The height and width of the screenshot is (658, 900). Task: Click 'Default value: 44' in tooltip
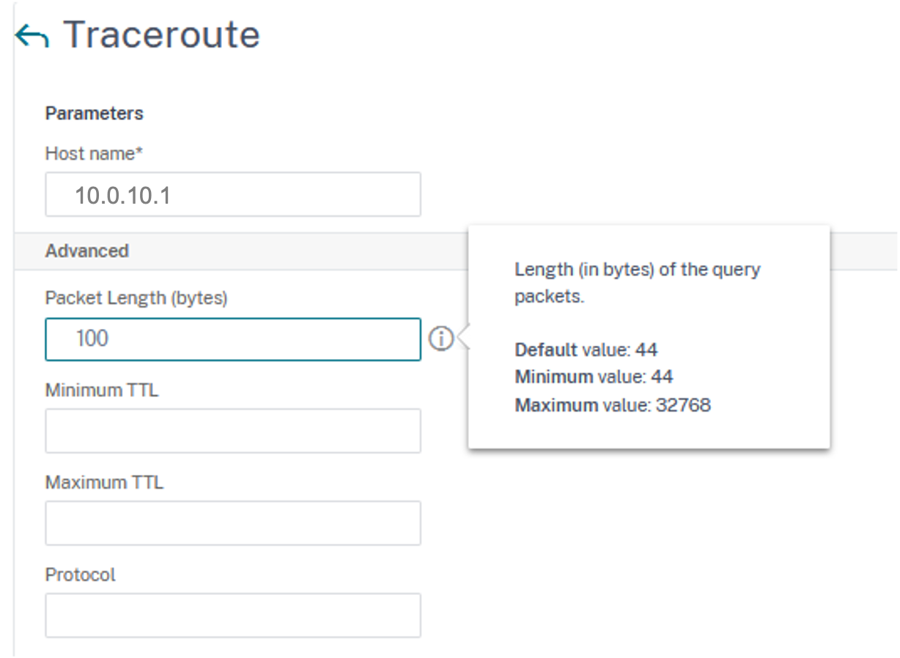[586, 350]
